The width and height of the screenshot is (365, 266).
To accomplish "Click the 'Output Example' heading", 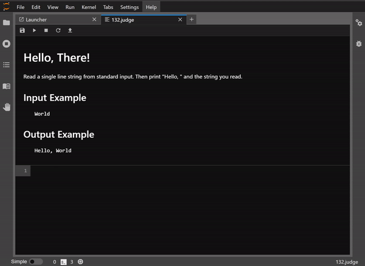I will (x=59, y=134).
